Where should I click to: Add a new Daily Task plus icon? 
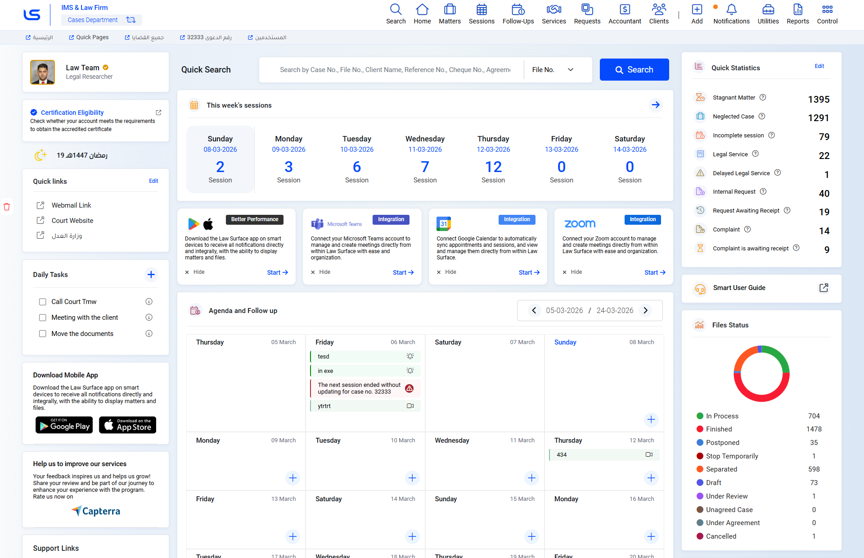[151, 275]
